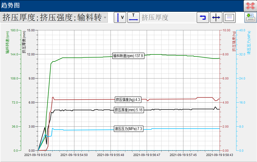The image size is (257, 162).
Task: Close the 趋势图 window
Action: pyautogui.click(x=250, y=6)
